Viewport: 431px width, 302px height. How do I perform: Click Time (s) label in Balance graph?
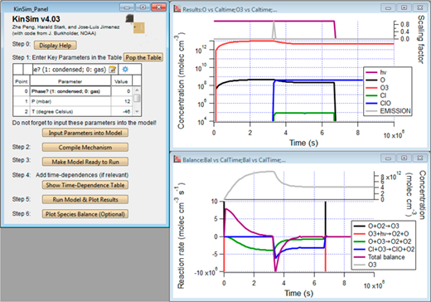[298, 293]
